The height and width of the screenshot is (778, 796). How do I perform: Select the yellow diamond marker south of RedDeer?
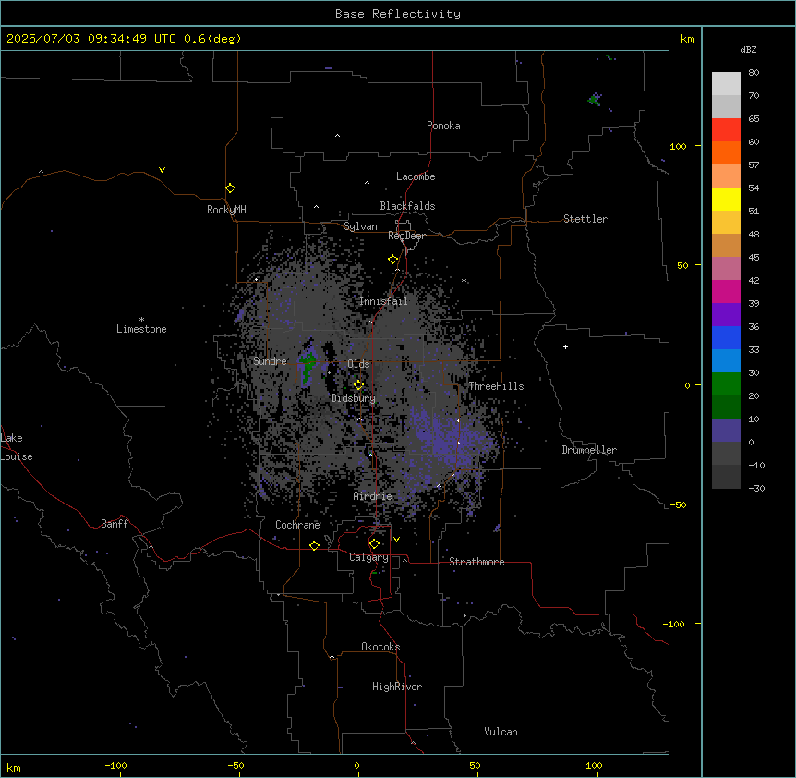(x=392, y=260)
